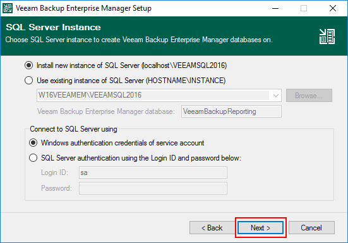
Task: Go back with the < Back button
Action: [x=212, y=227]
